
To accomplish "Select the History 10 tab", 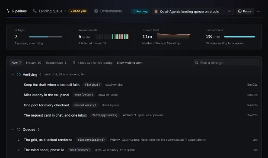I will [x=34, y=63].
